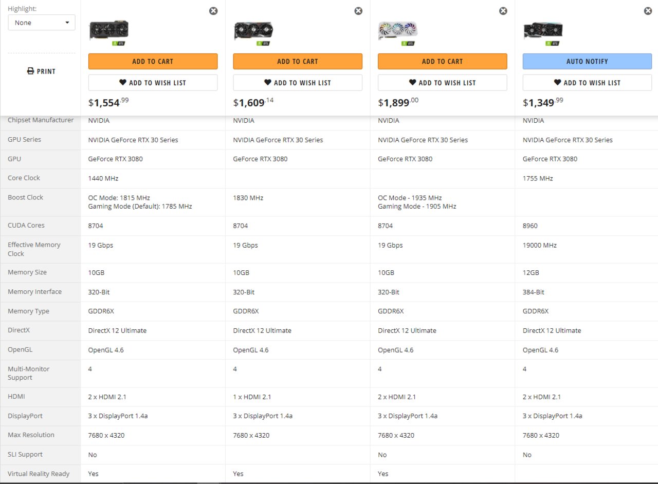This screenshot has width=658, height=484.
Task: Add the $1,609.14 graphics card to cart
Action: (298, 61)
